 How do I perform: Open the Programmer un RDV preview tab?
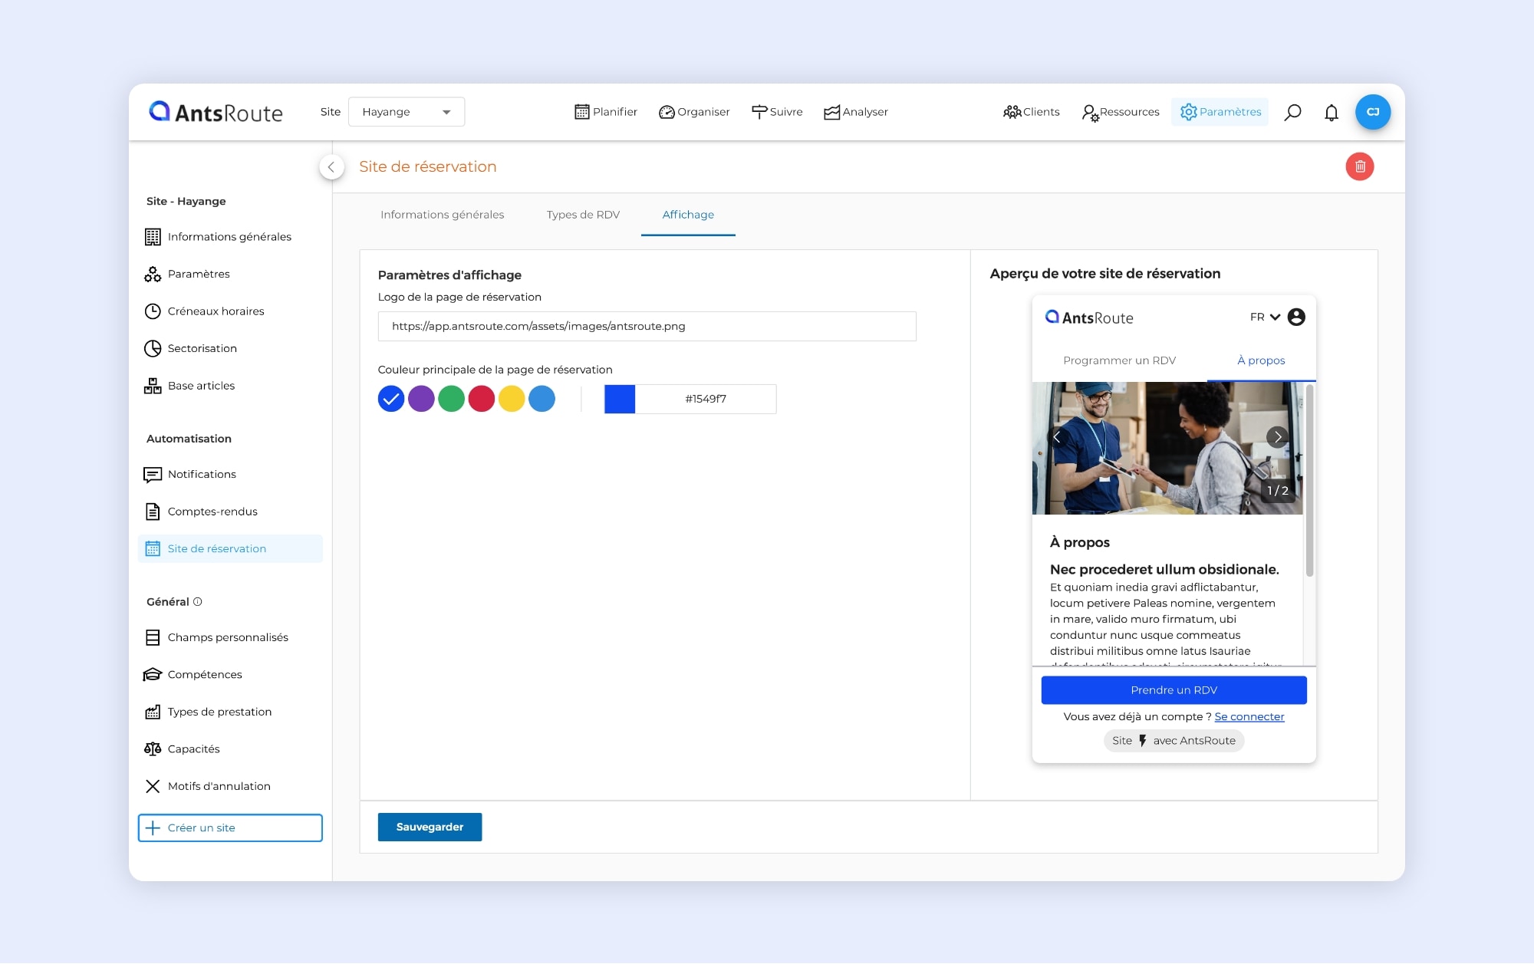tap(1119, 360)
